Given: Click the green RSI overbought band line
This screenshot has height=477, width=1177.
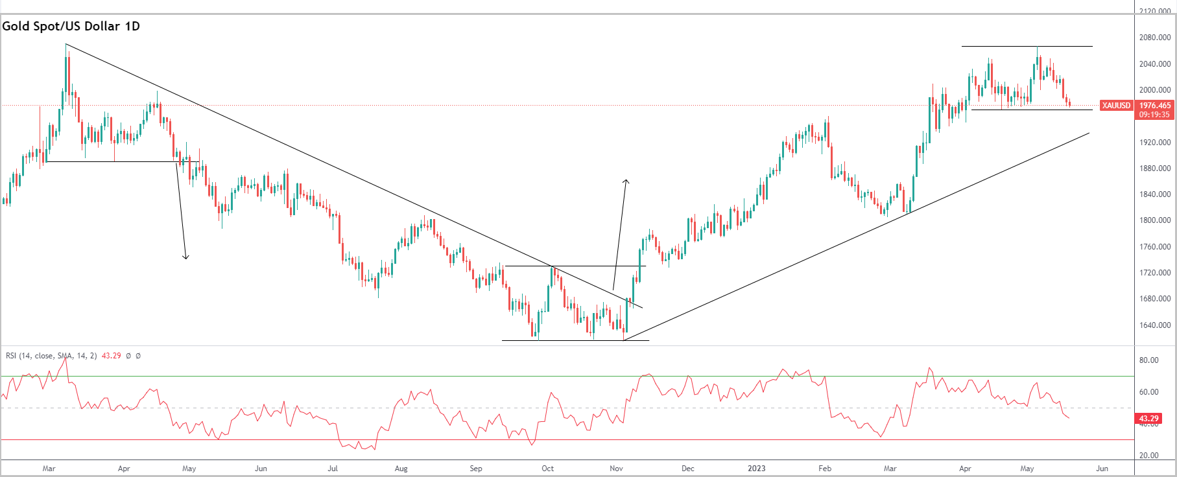Looking at the screenshot, I should point(567,376).
